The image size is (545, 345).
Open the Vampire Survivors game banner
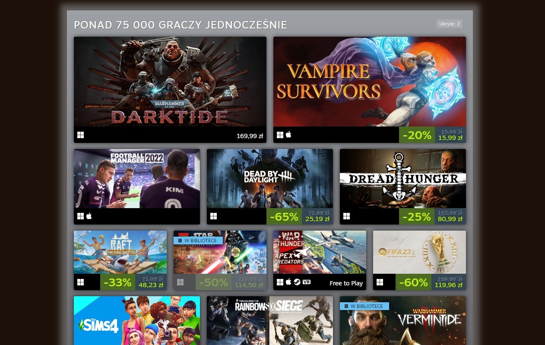coord(370,82)
